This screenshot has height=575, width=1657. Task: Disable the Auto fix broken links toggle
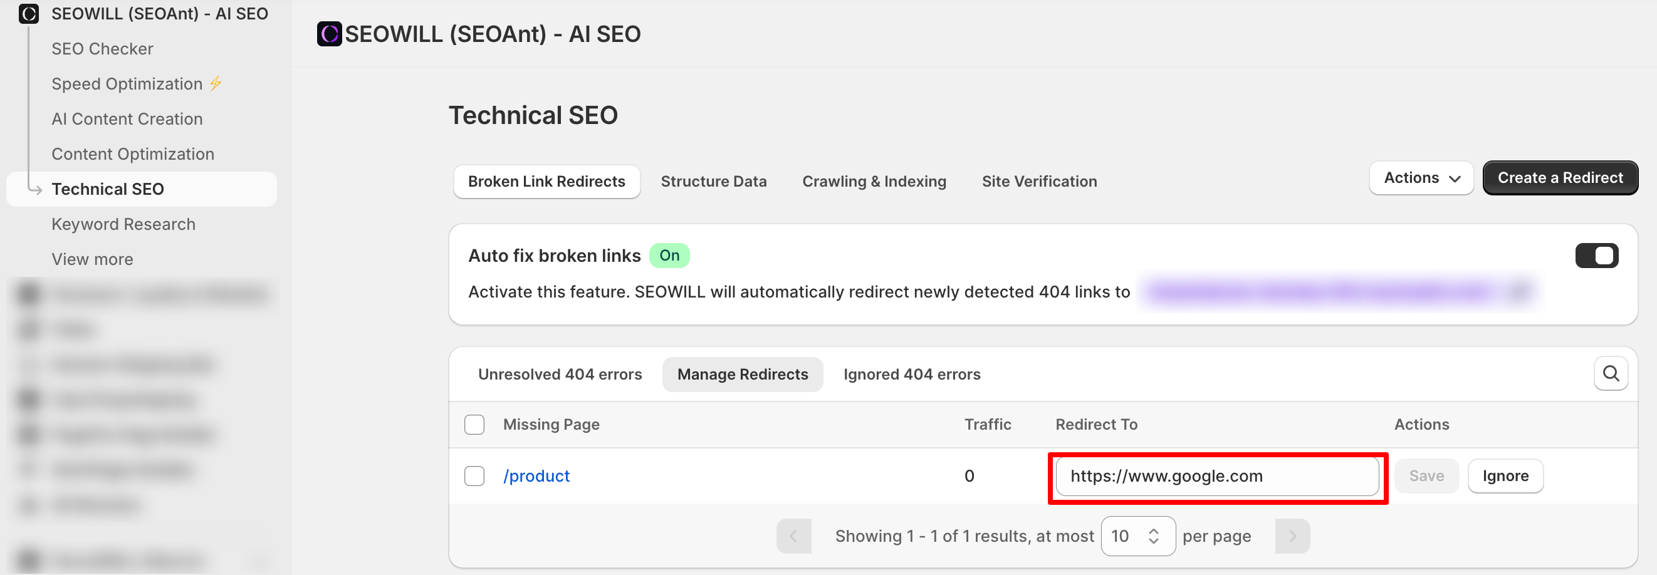[x=1596, y=256]
